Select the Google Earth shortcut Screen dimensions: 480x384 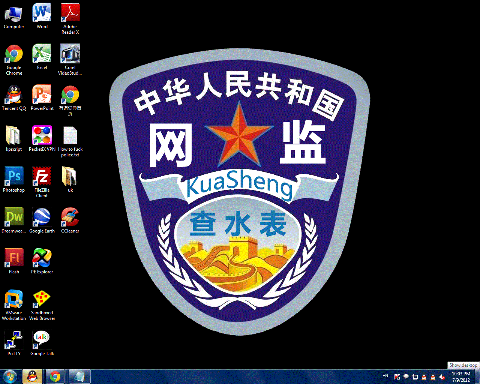(x=42, y=220)
